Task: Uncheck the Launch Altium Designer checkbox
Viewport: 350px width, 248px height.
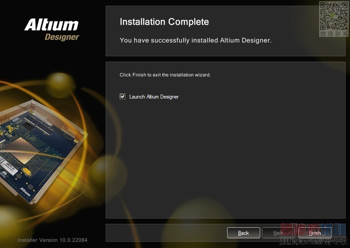Action: (122, 97)
